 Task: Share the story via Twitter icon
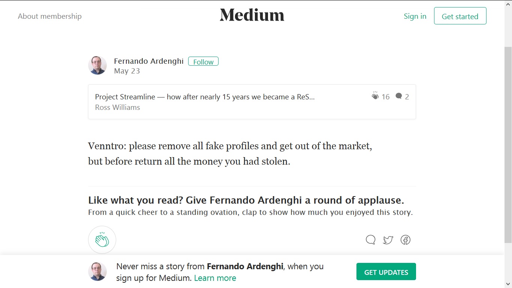[x=388, y=240]
